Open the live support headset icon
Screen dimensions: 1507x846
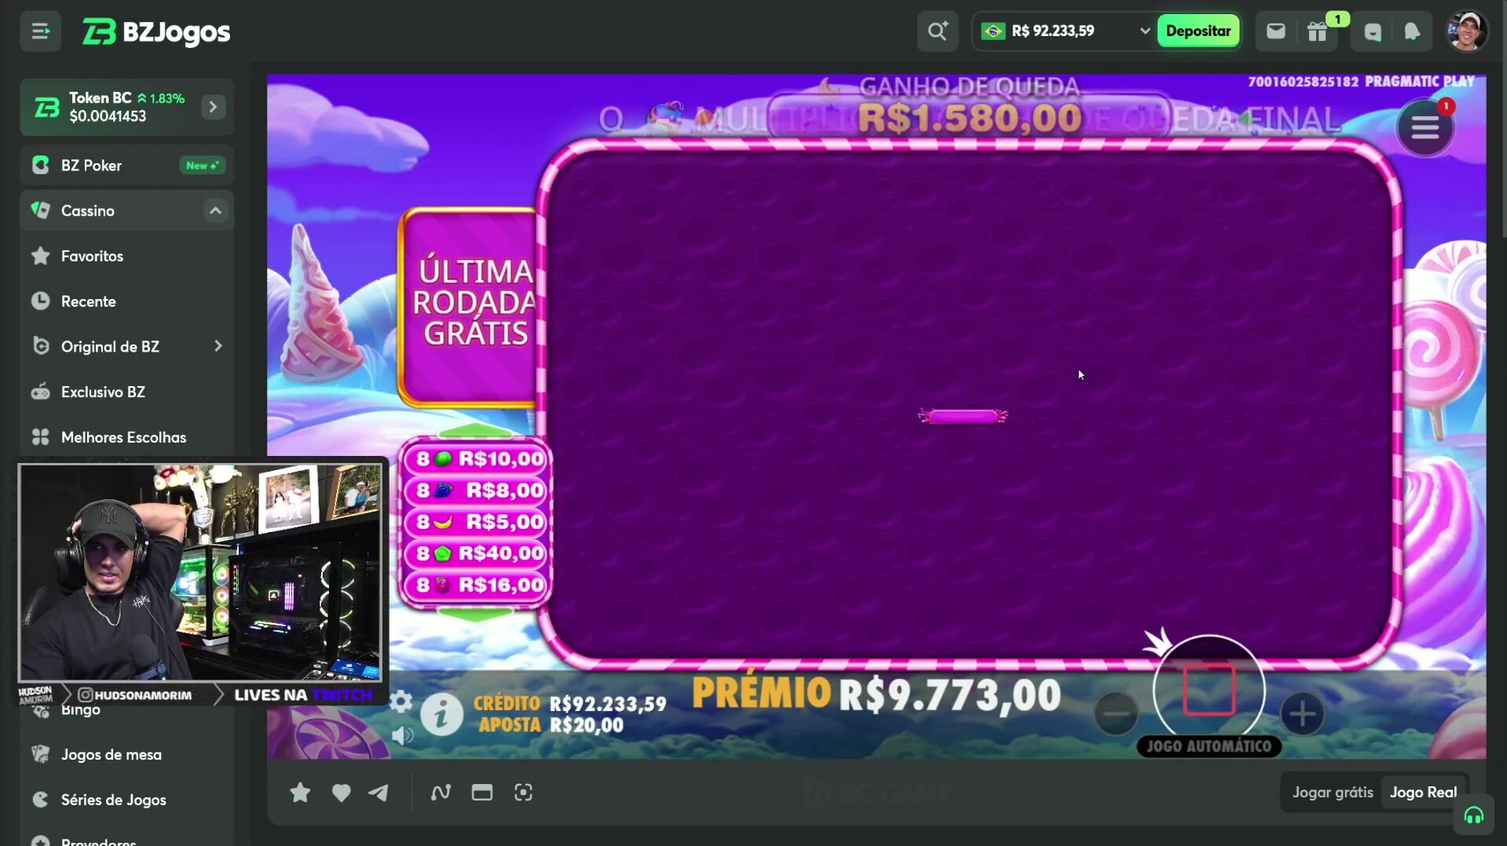1473,816
